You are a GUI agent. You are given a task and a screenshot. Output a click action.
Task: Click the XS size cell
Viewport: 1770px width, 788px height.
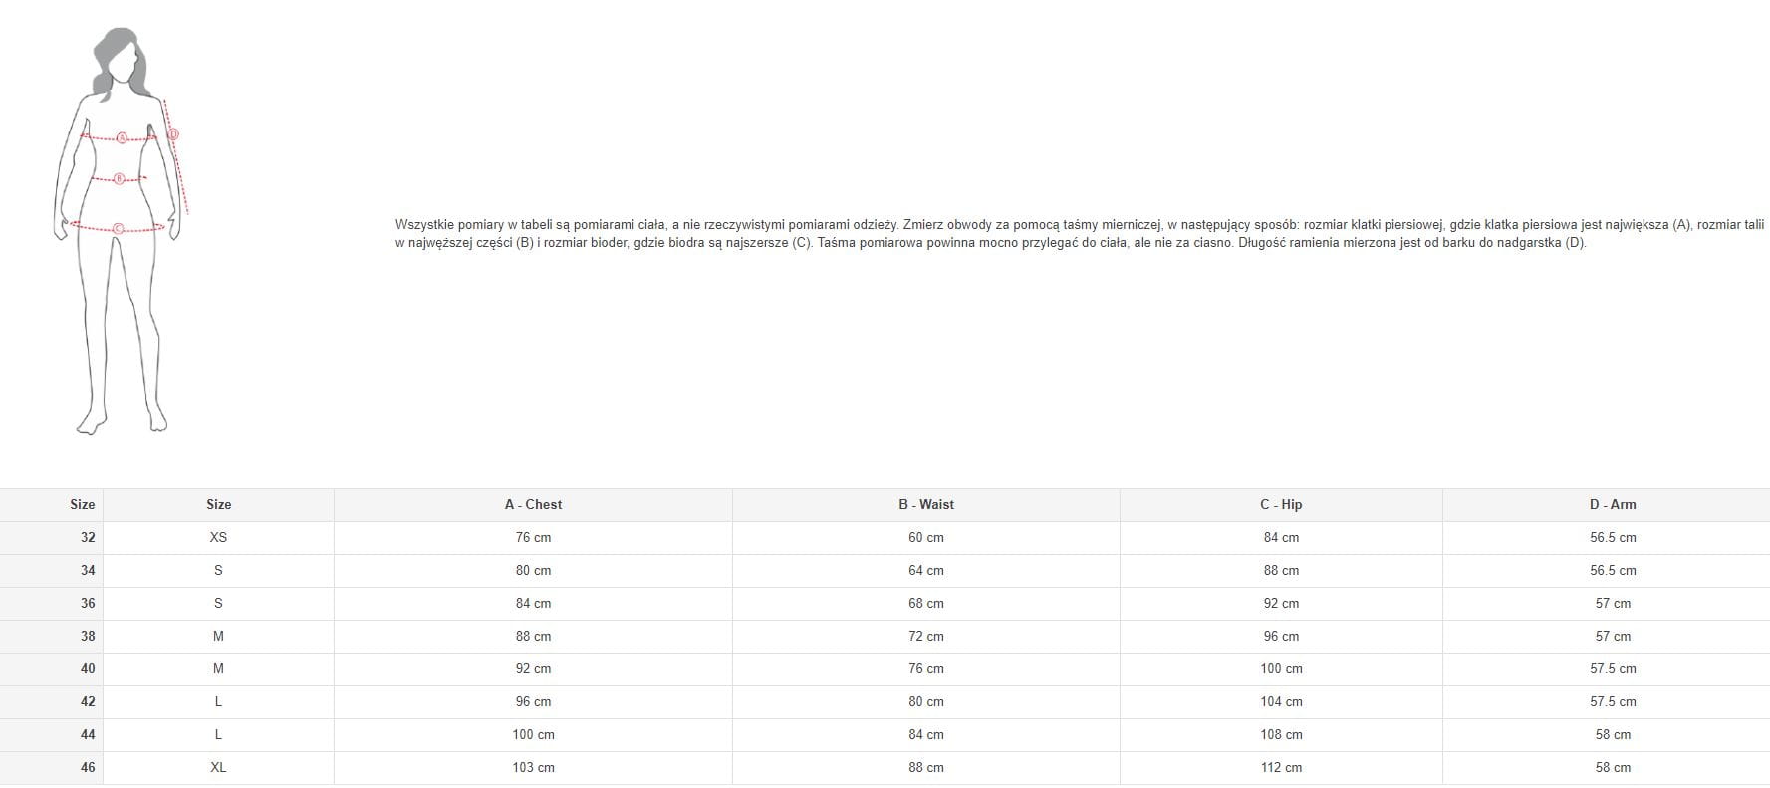218,538
